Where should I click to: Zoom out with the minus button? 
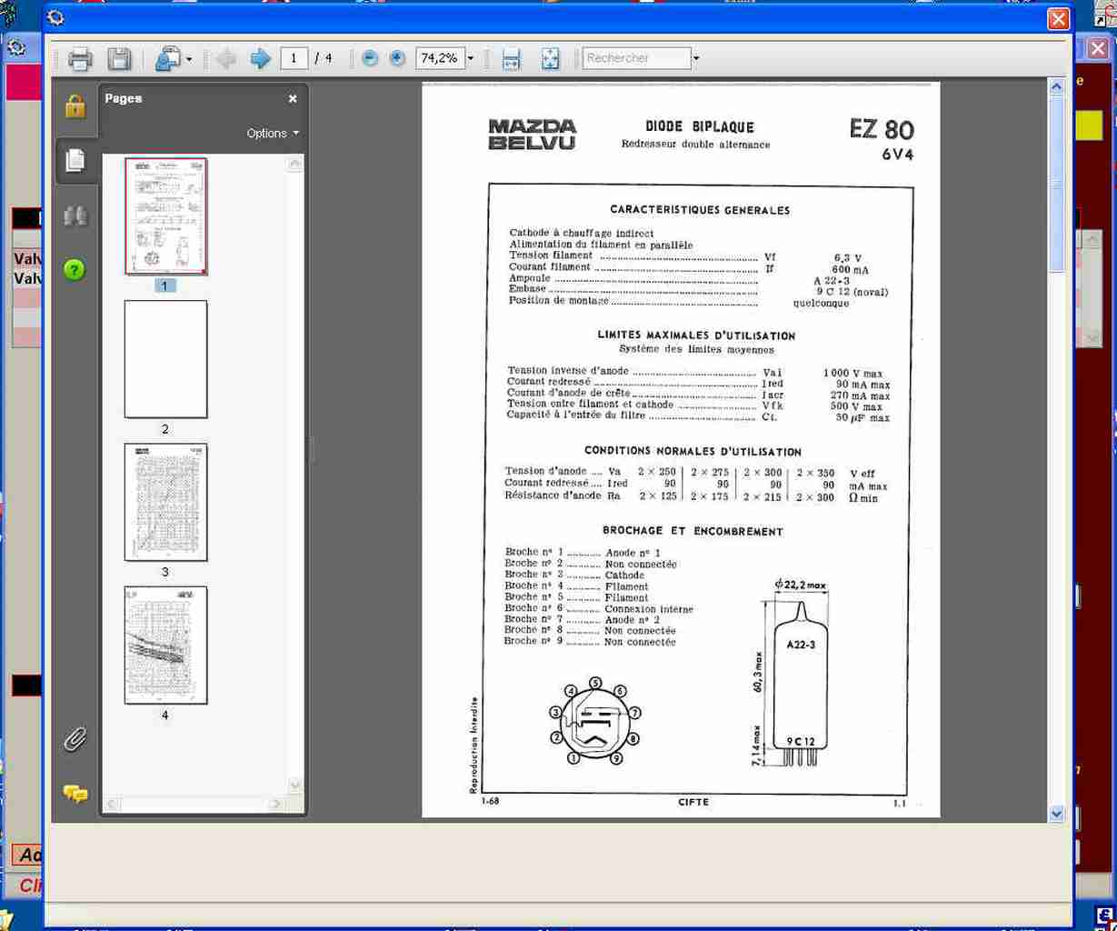[370, 58]
